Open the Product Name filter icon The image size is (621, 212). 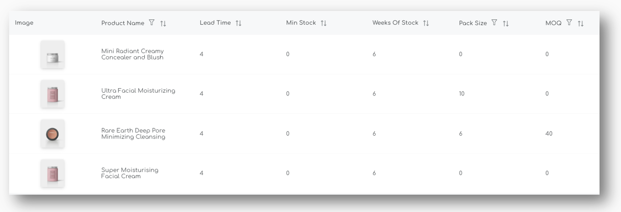[x=152, y=23]
